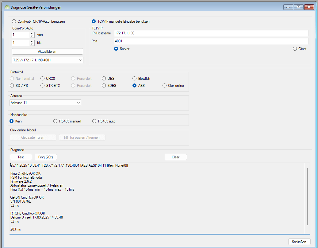This screenshot has width=318, height=248.
Task: Select the Client radio button
Action: (x=295, y=49)
